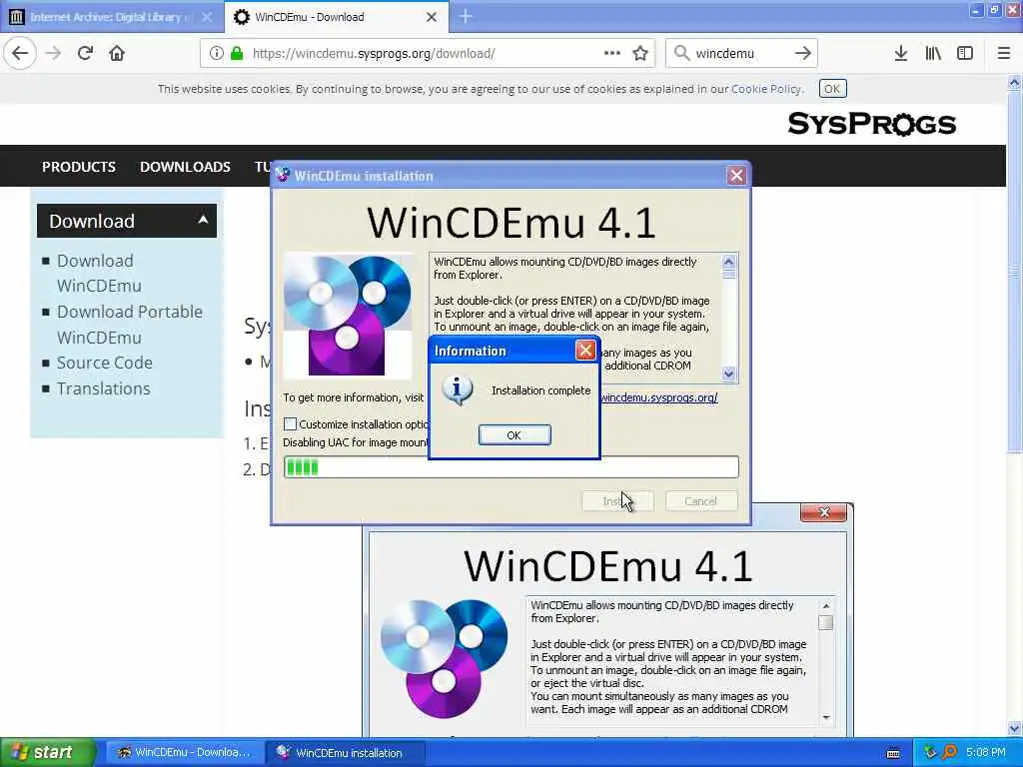This screenshot has width=1023, height=767.
Task: Open a new browser tab
Action: 466,17
